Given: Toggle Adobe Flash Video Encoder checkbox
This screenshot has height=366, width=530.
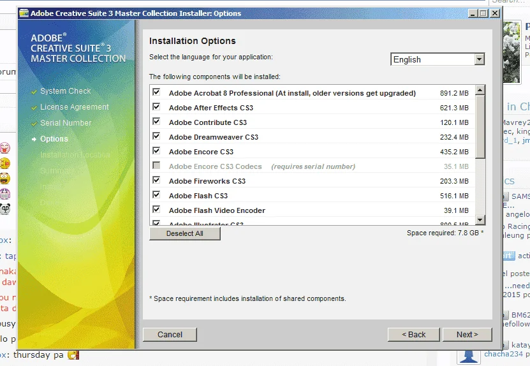Looking at the screenshot, I should pos(156,210).
